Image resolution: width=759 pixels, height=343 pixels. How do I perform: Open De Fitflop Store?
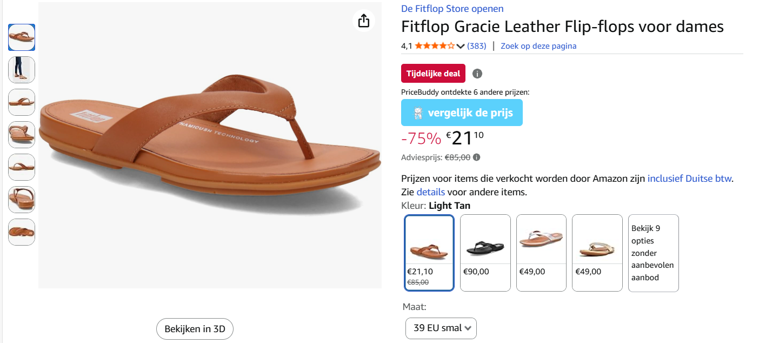click(452, 8)
